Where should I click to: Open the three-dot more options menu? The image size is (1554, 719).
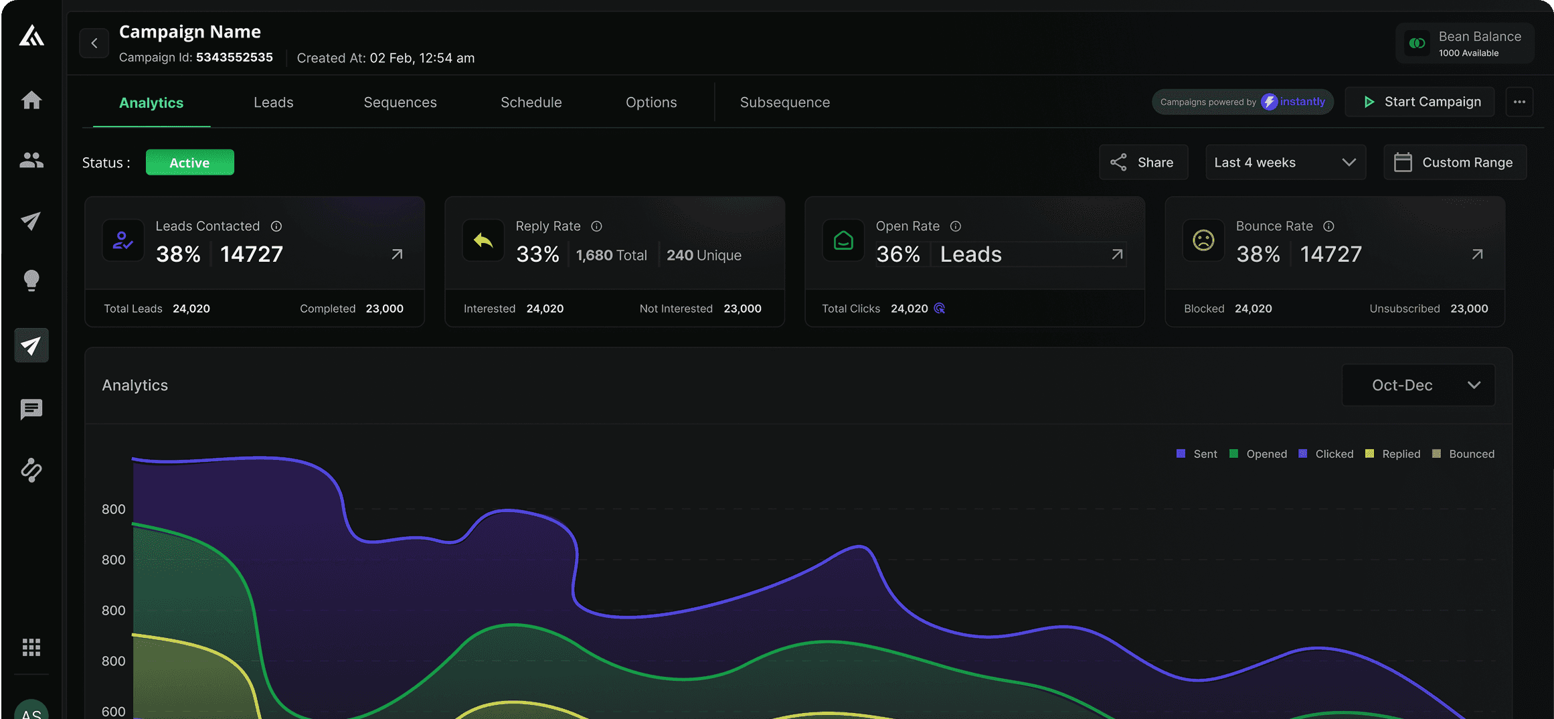point(1519,102)
